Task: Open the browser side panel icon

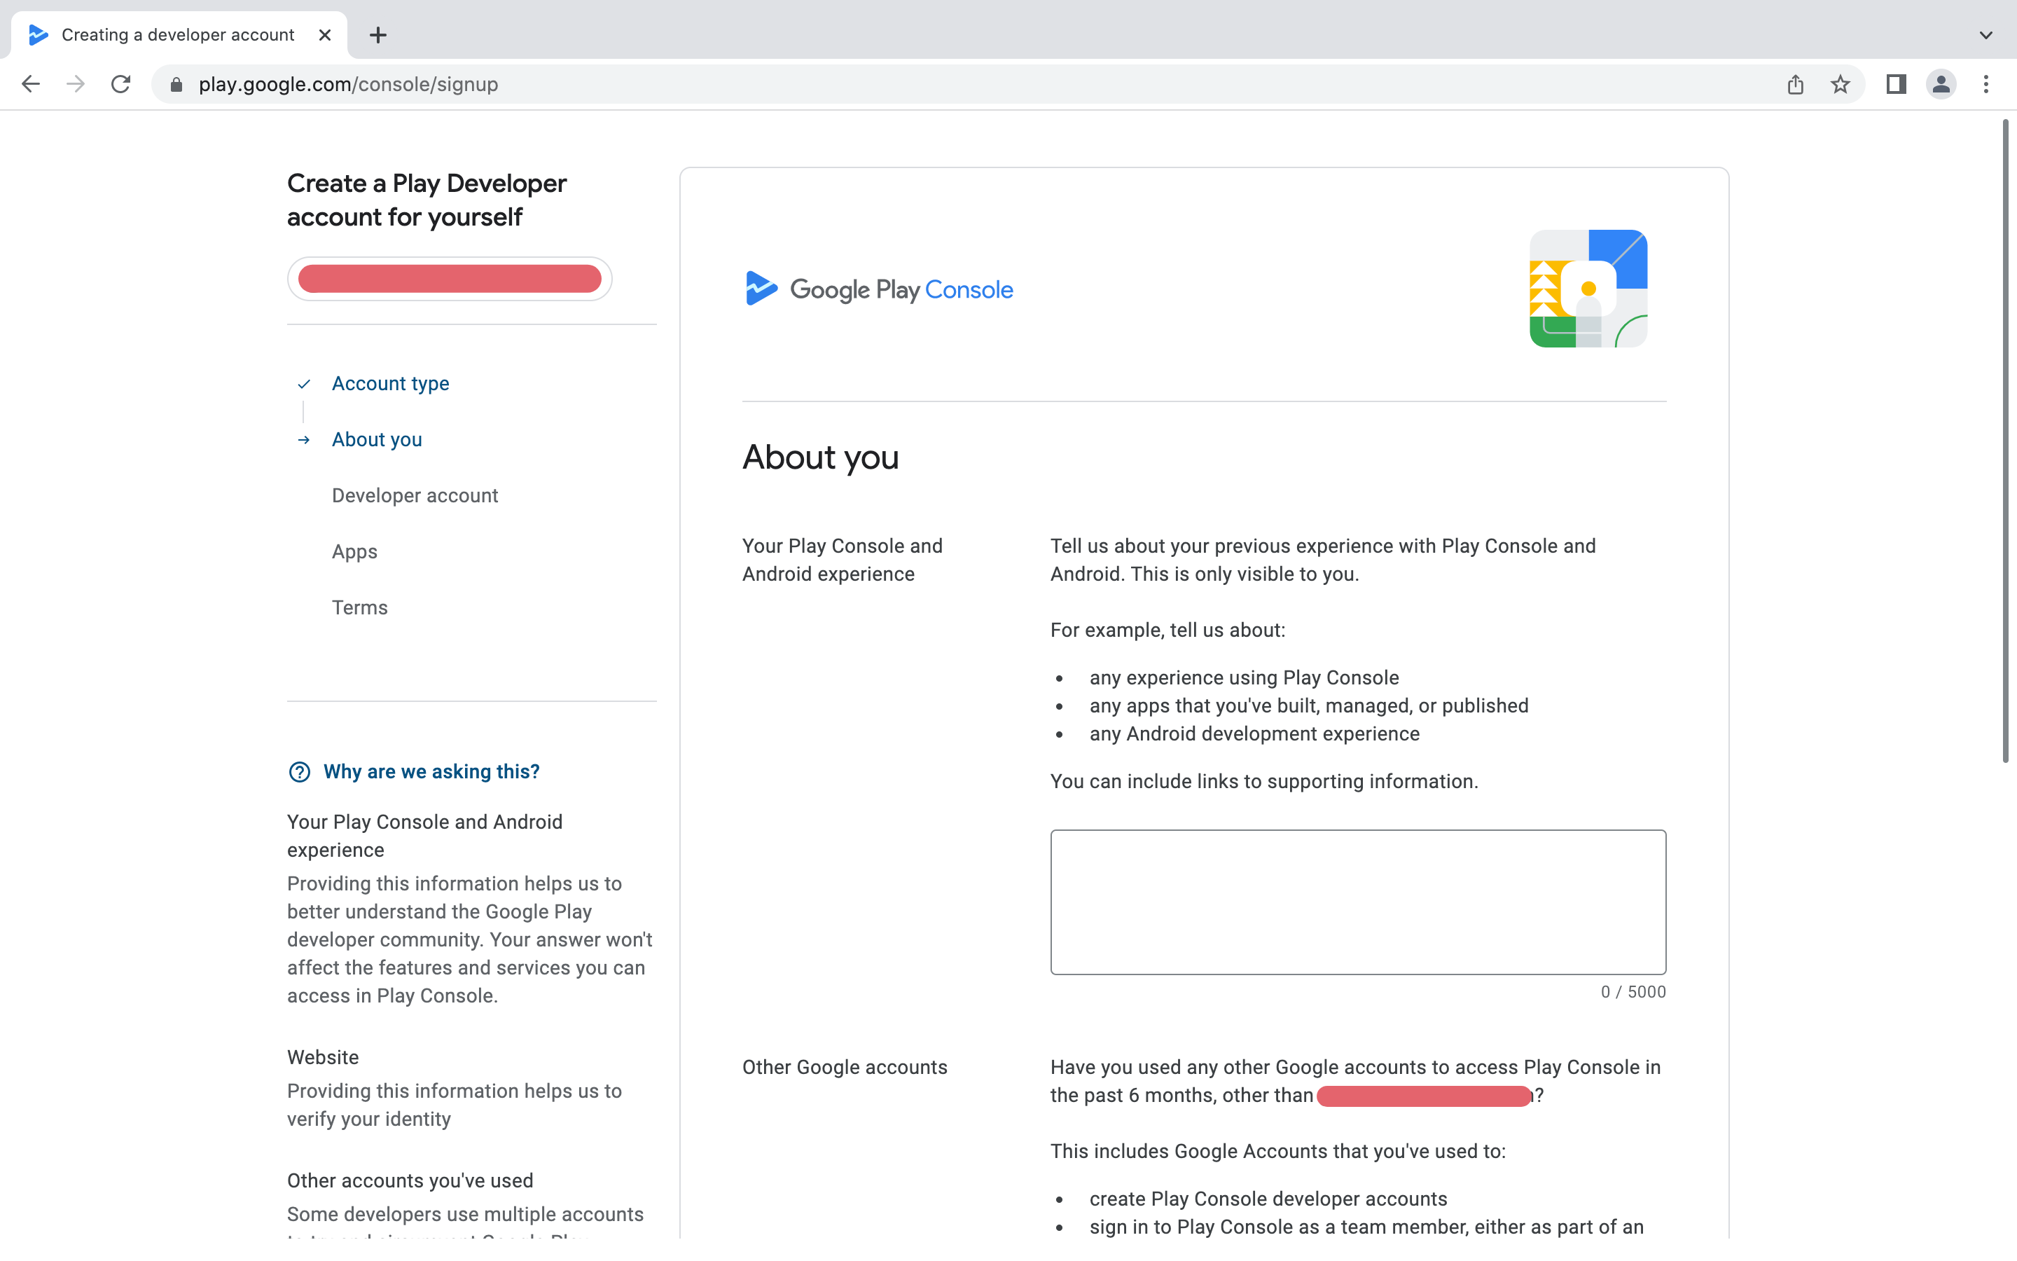Action: click(x=1895, y=83)
